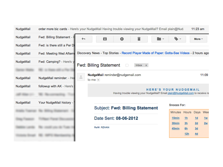The height and width of the screenshot is (167, 223).
Task: Expand recipient details arrow beside to me
Action: pyautogui.click(x=98, y=80)
